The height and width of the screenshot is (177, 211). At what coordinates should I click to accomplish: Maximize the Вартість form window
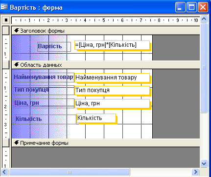191,7
